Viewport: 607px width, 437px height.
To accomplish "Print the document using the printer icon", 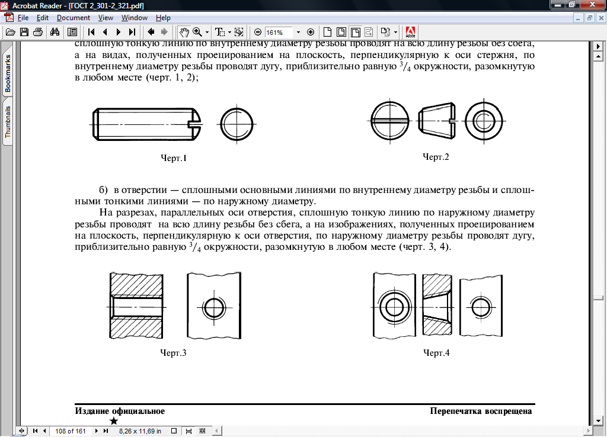I will tap(38, 32).
